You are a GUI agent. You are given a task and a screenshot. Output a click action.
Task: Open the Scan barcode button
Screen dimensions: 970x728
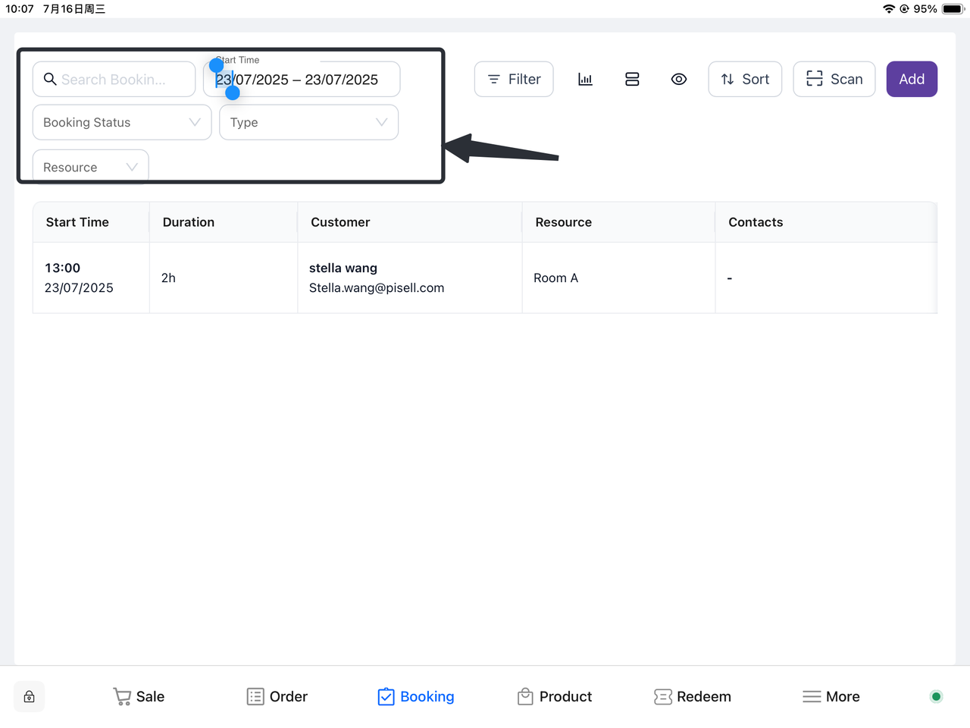pos(834,79)
